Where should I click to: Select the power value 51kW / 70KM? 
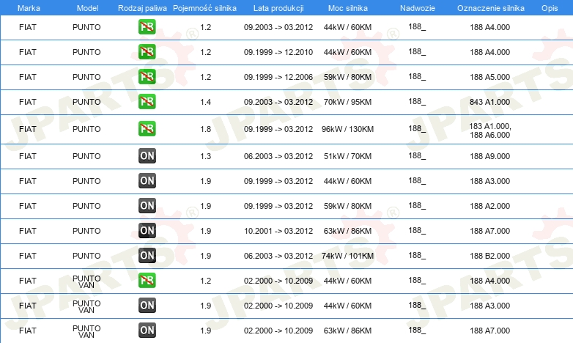coord(347,156)
